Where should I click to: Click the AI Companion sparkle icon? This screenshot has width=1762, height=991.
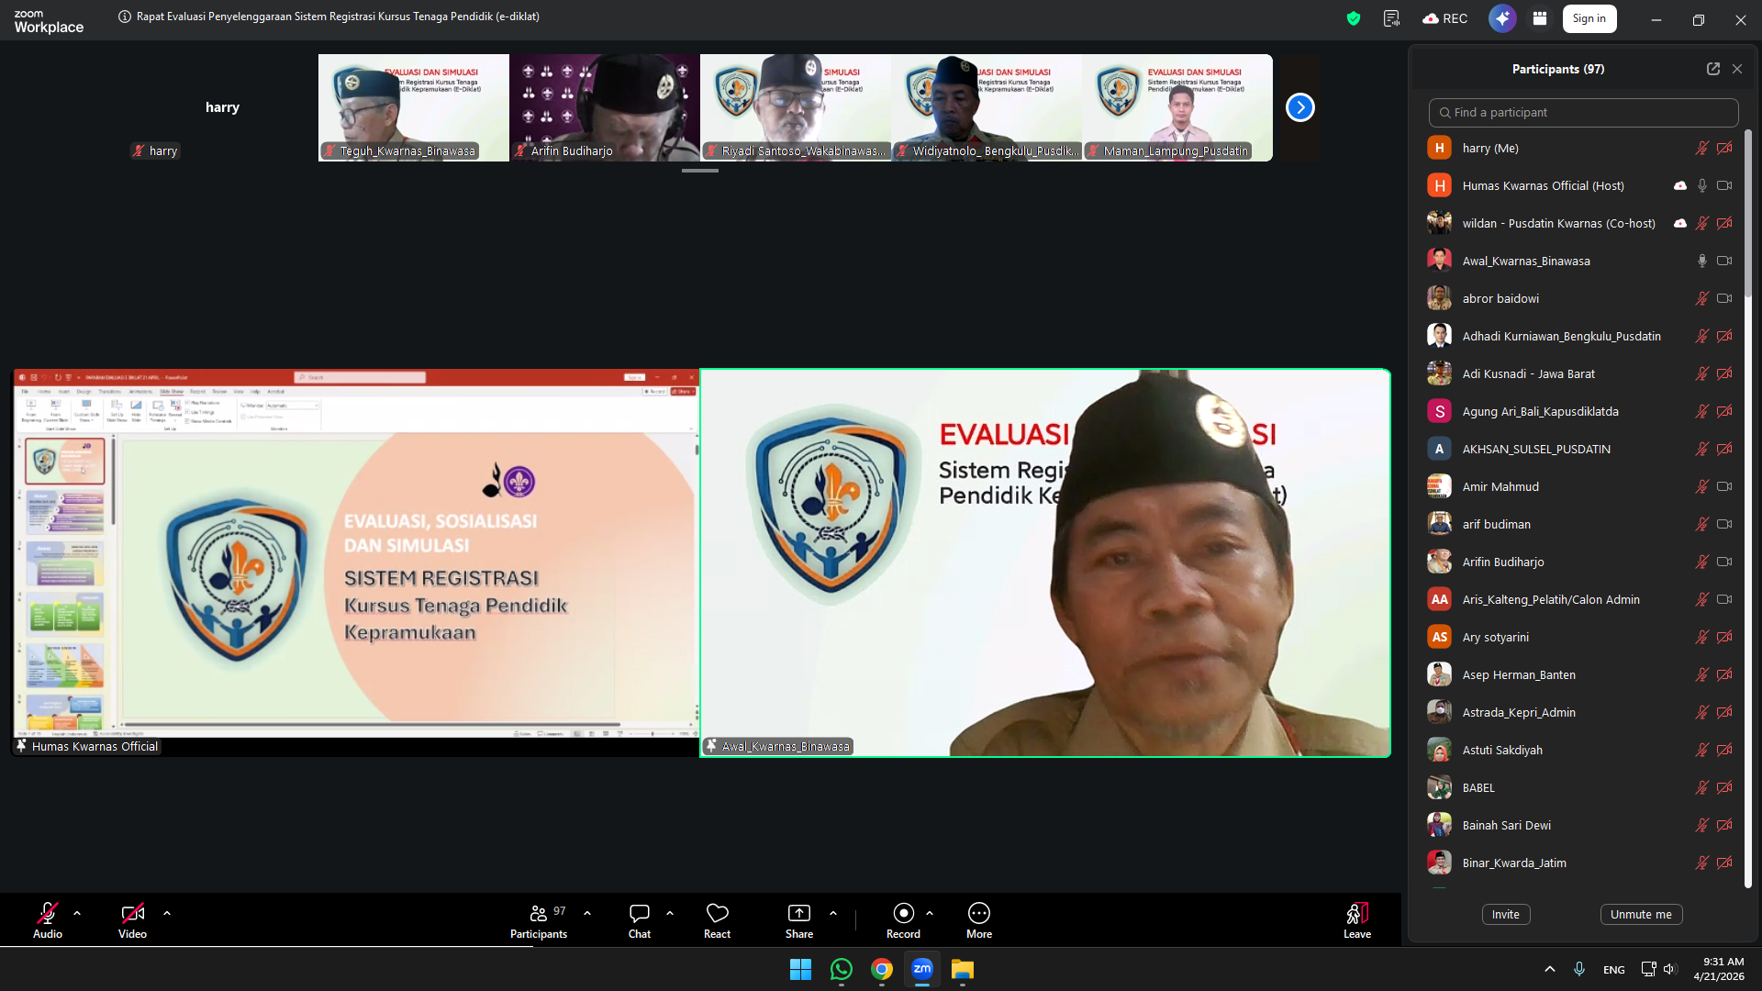click(1501, 18)
